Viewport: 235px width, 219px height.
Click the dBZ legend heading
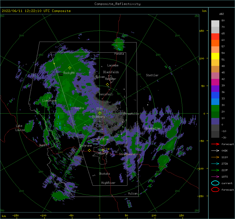click(x=221, y=14)
